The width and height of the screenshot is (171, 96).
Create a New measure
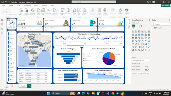pos(100,12)
